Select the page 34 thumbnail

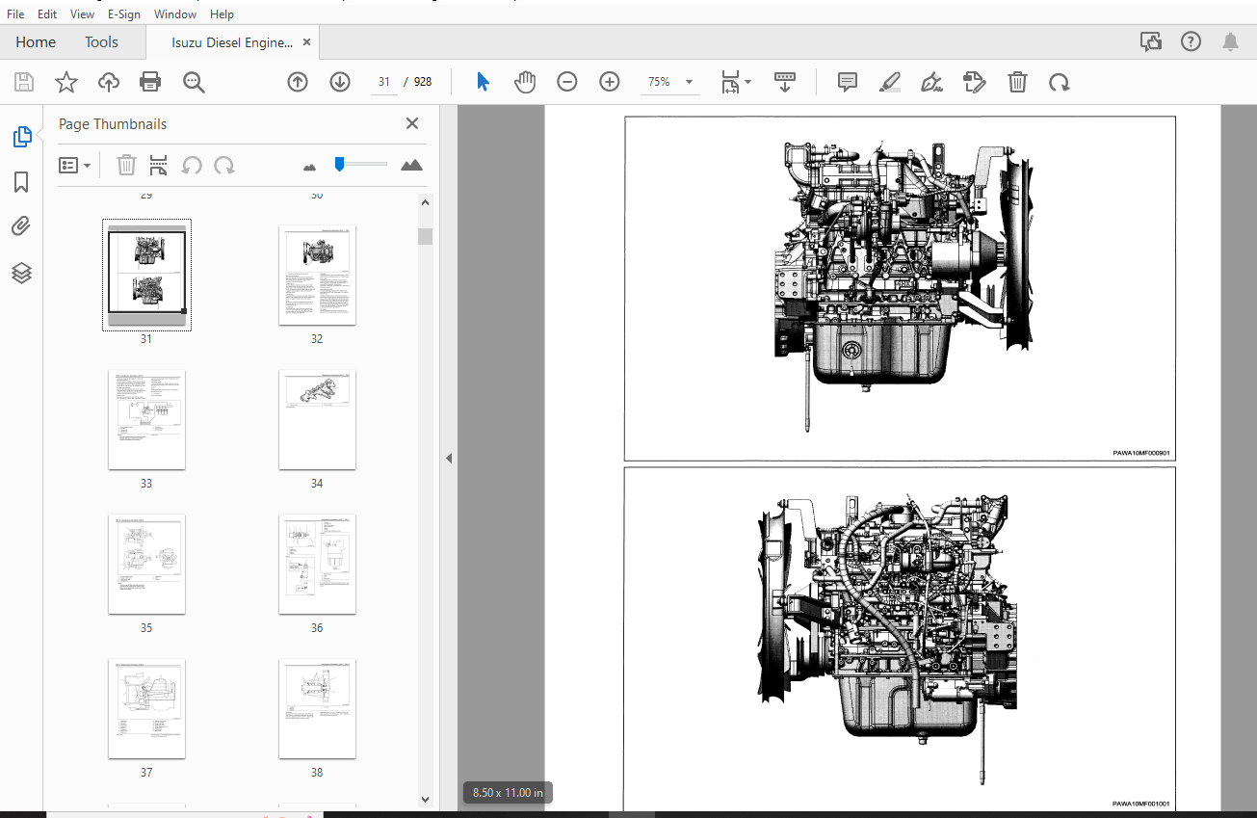click(317, 419)
